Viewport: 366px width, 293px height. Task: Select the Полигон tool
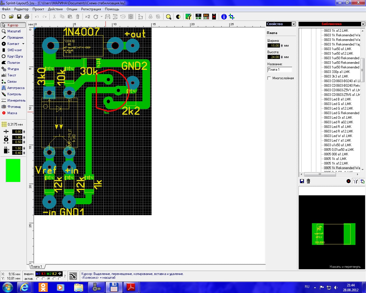tap(13, 63)
